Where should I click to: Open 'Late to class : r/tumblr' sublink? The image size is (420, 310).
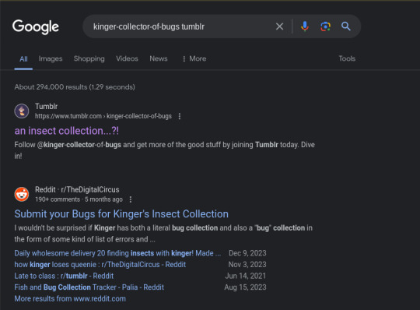pos(64,276)
